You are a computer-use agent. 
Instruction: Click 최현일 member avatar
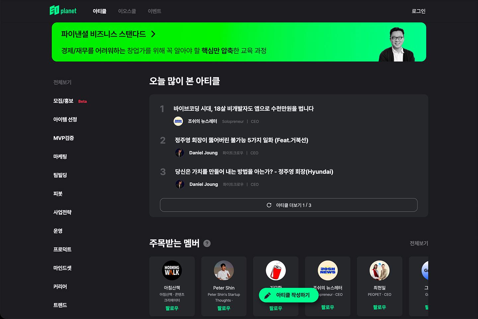(379, 271)
